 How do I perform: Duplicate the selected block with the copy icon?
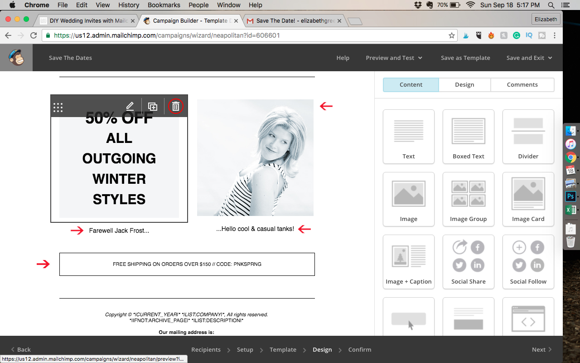(x=153, y=107)
